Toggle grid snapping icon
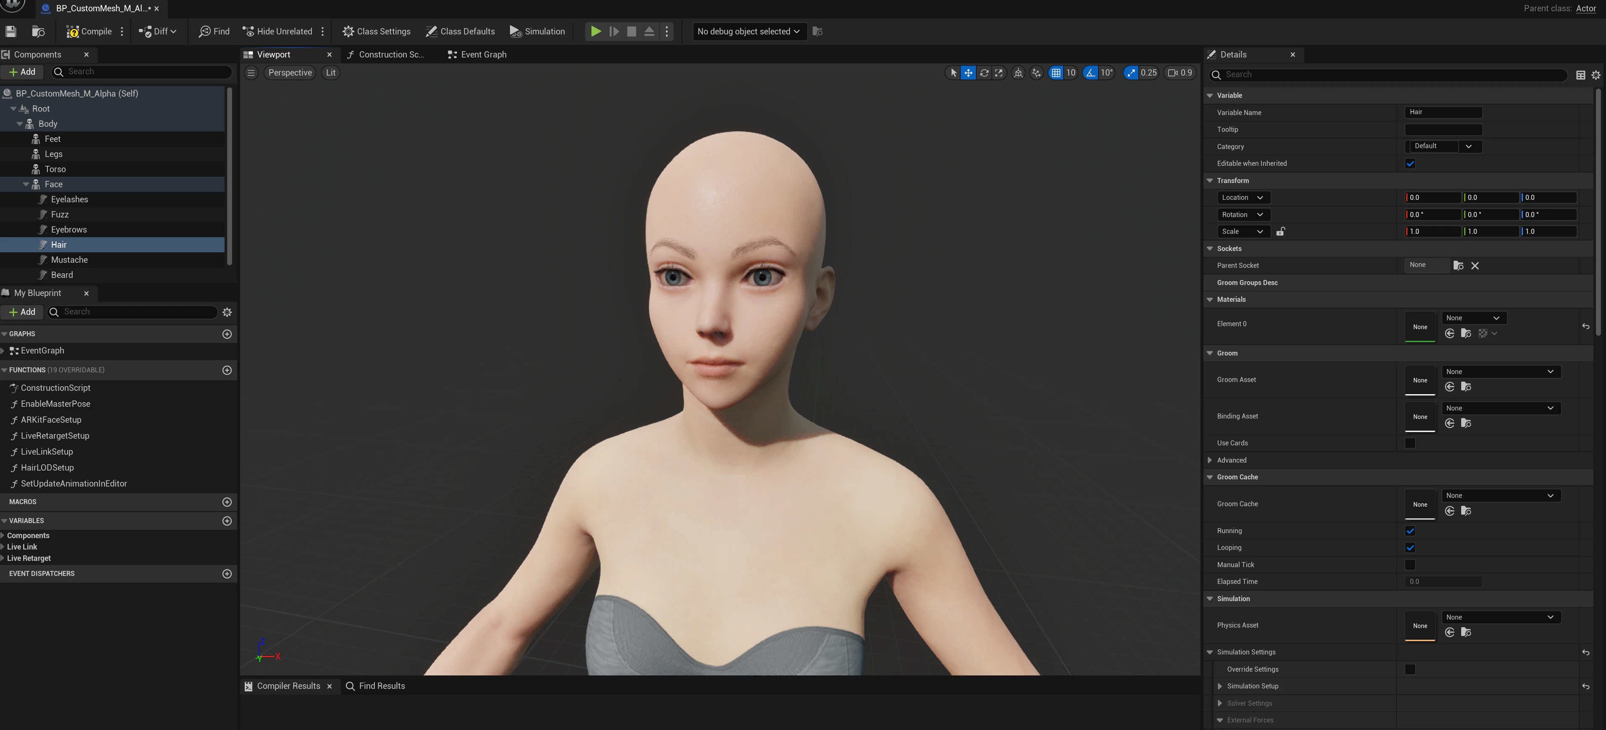This screenshot has height=730, width=1606. (x=1056, y=73)
